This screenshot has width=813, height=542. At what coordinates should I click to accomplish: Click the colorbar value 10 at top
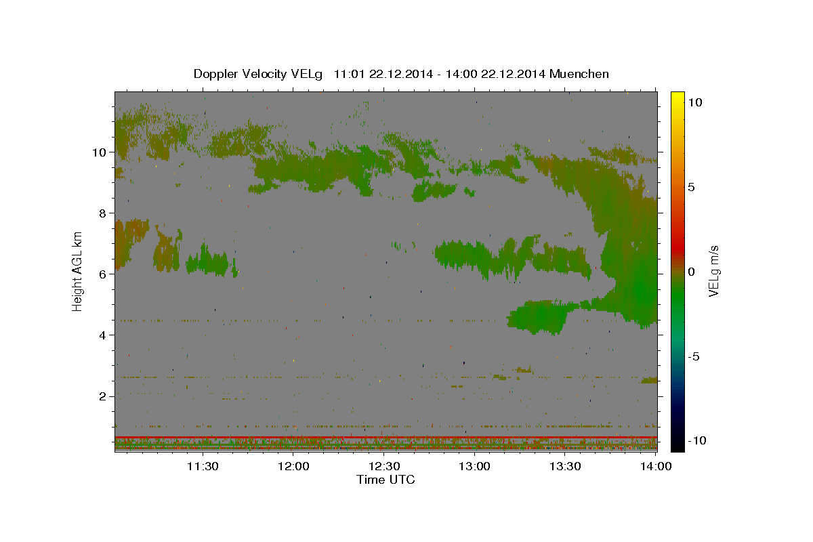[695, 102]
